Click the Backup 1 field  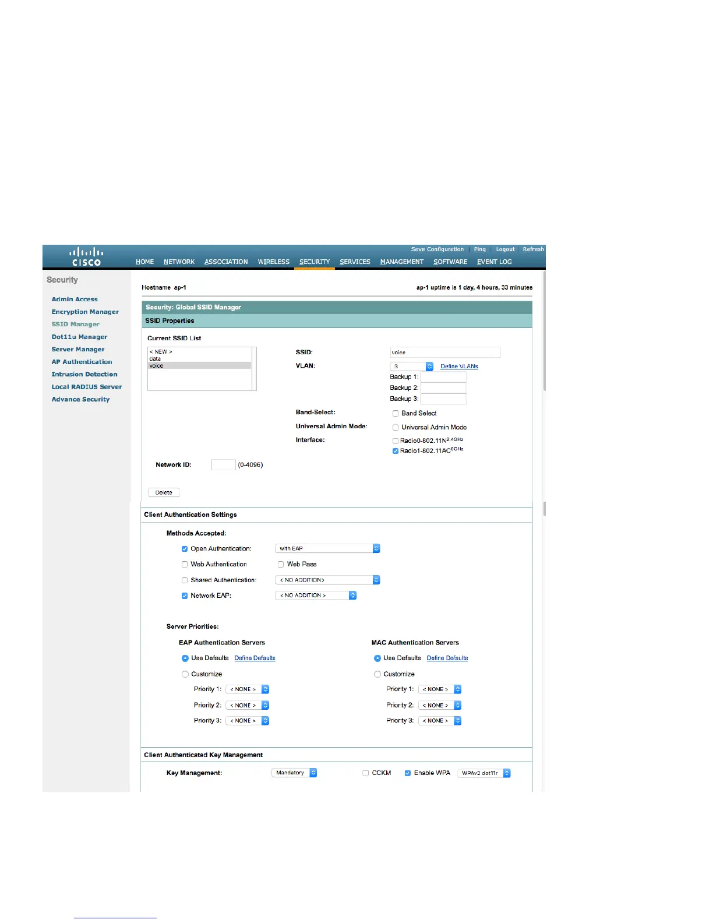443,377
